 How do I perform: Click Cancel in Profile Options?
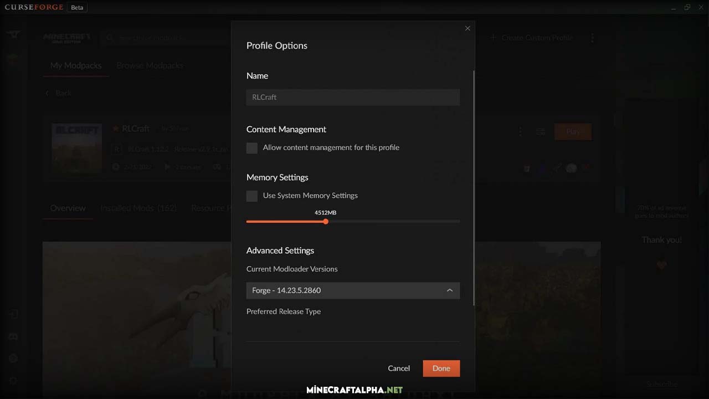coord(399,369)
